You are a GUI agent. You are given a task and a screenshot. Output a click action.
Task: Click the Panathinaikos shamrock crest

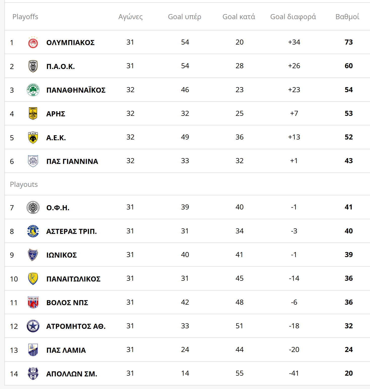[33, 90]
